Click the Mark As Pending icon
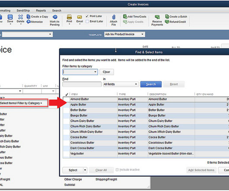The height and width of the screenshot is (191, 229). click(55, 17)
